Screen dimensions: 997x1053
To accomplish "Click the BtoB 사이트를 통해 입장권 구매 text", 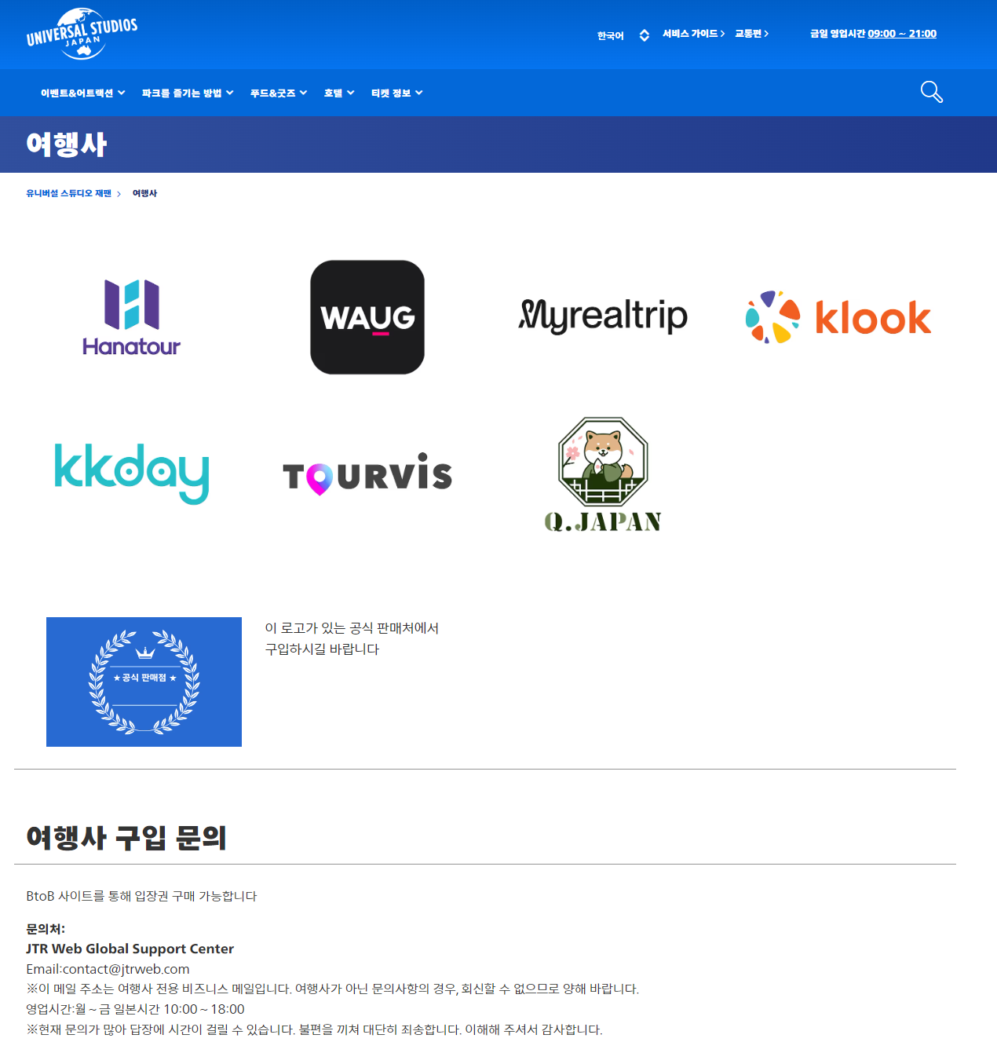I will click(141, 896).
